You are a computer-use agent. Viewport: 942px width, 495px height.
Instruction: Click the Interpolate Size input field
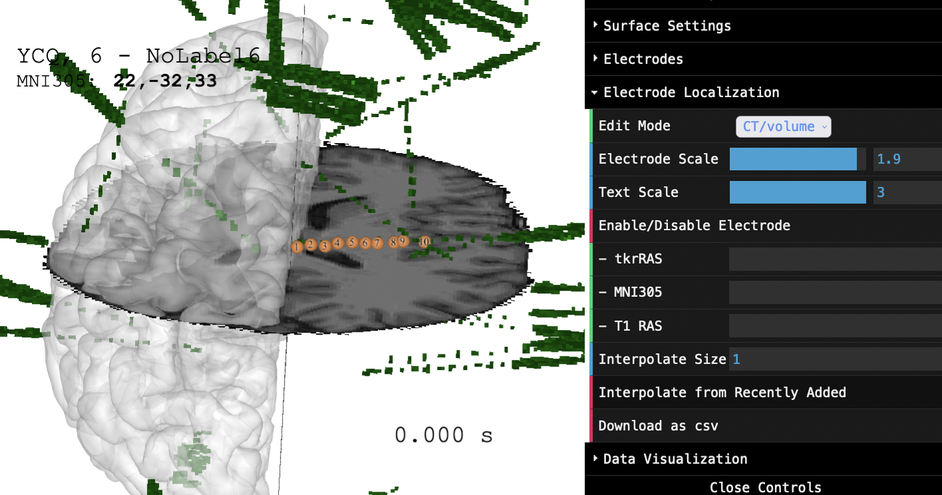(x=834, y=359)
